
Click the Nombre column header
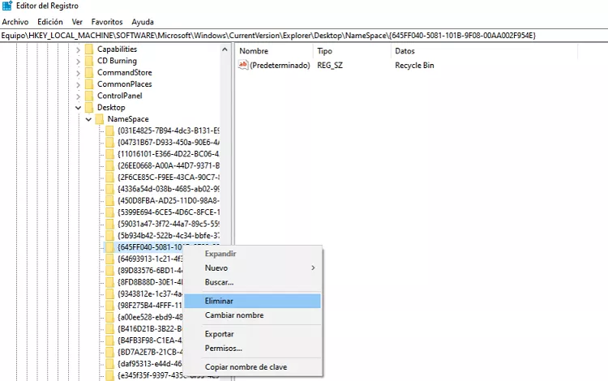254,51
